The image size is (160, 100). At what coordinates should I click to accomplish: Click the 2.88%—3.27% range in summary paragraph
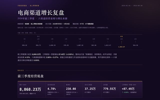click(52, 57)
